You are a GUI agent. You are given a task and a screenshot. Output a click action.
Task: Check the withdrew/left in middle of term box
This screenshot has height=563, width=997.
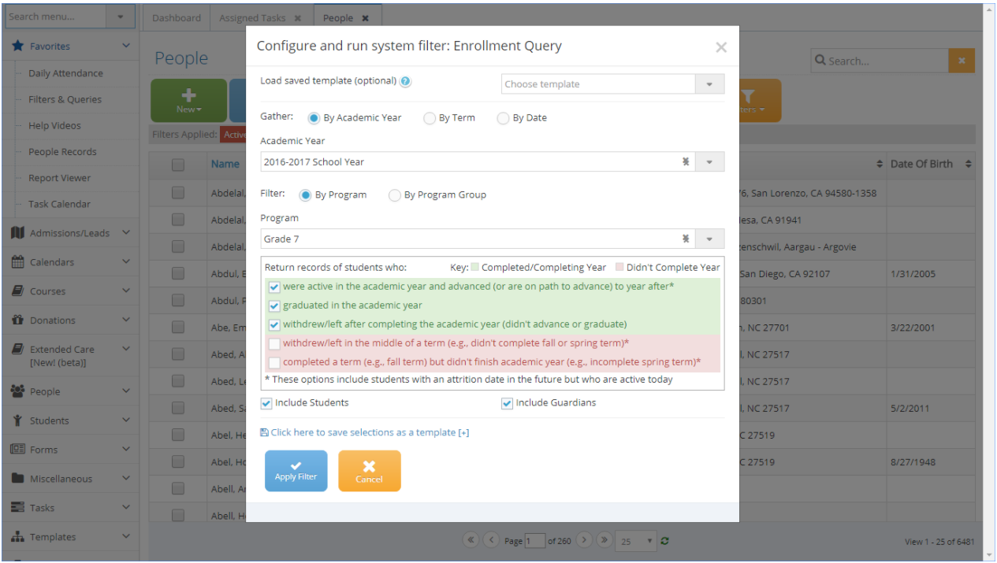pos(274,343)
